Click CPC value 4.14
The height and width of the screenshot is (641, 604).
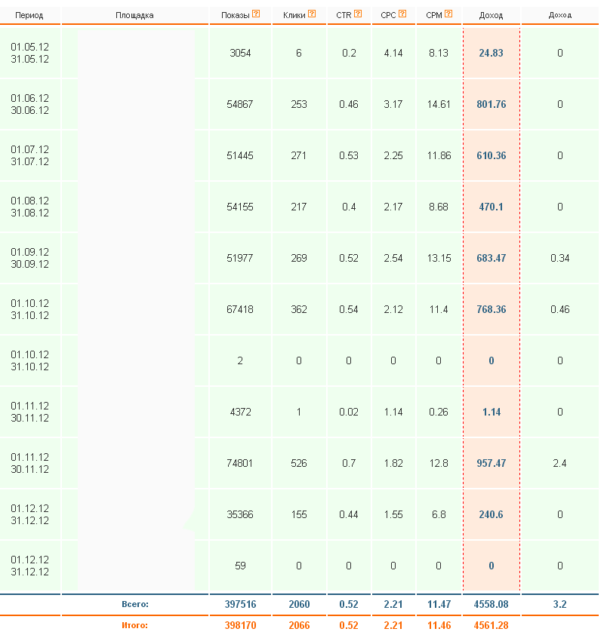click(393, 53)
